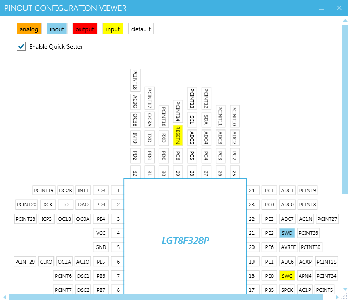The height and width of the screenshot is (300, 348).
Task: Select the VCC pin label
Action: pos(101,233)
